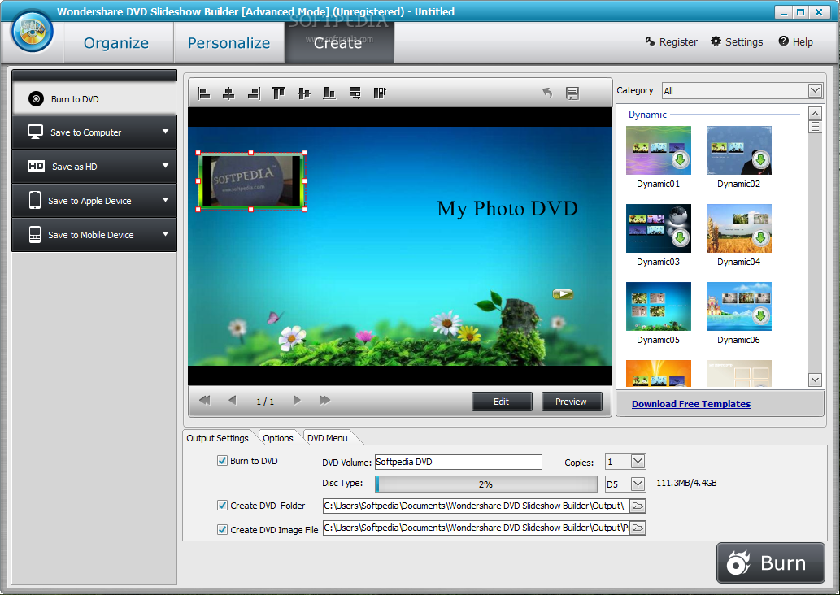The height and width of the screenshot is (595, 840).
Task: Click the make same height icon
Action: click(x=380, y=93)
